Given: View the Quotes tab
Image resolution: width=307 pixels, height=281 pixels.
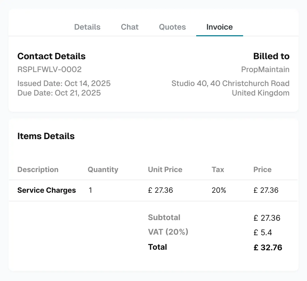Looking at the screenshot, I should coord(172,27).
